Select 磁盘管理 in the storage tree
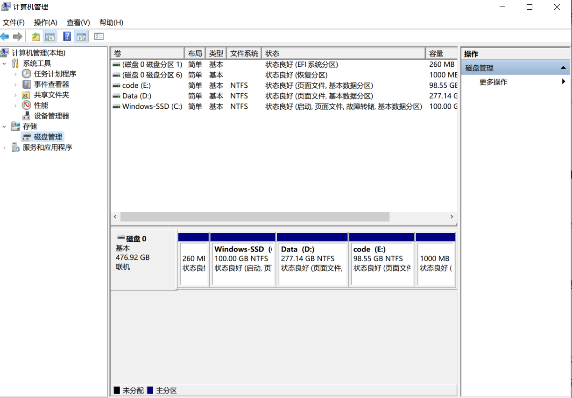 point(48,137)
